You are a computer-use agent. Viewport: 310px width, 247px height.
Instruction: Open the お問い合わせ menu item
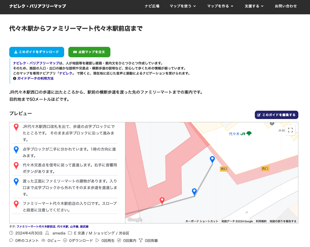tap(286, 6)
